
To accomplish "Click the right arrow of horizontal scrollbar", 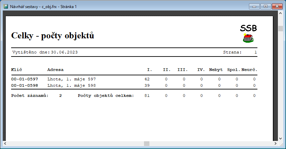I will [x=275, y=144].
